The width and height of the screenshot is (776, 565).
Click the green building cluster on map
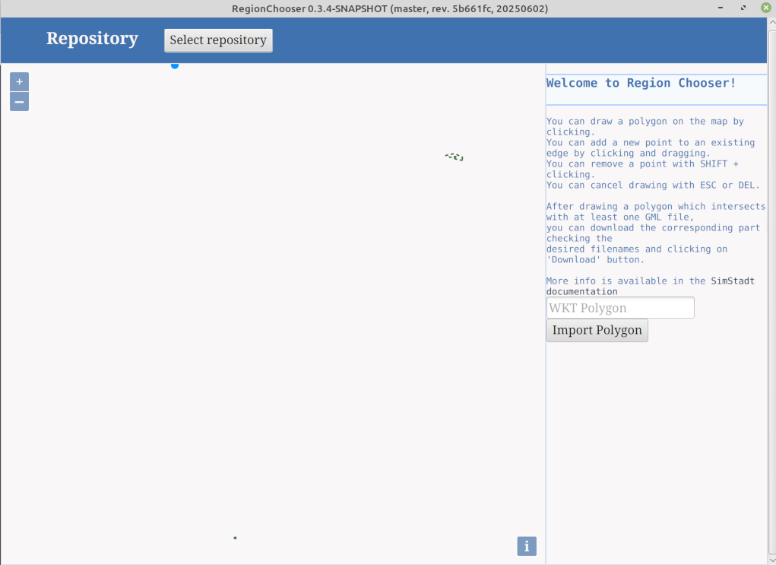[x=455, y=157]
